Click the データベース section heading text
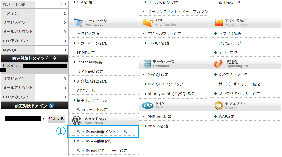The height and width of the screenshot is (157, 282). (164, 62)
